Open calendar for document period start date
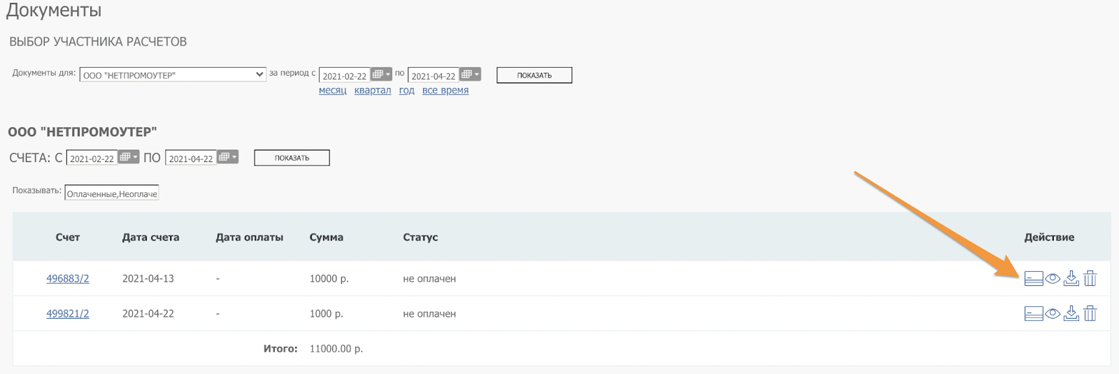The image size is (1119, 374). click(380, 74)
